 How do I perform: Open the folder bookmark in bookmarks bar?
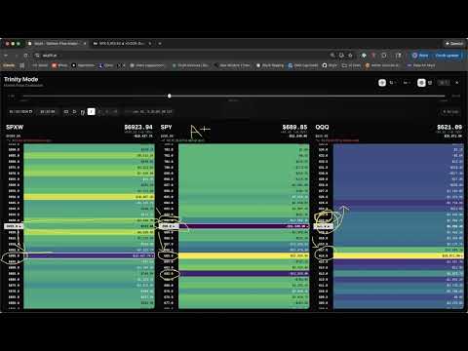coord(351,65)
